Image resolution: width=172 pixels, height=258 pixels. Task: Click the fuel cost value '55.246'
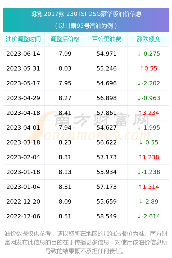(107, 69)
